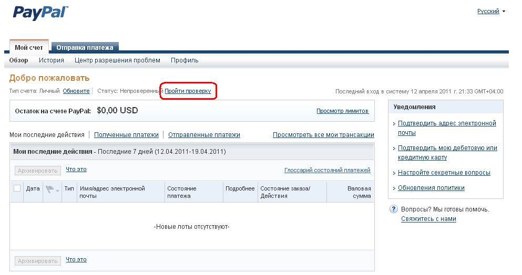Screen dimensions: 522x275
Task: Click the flag icon column header
Action: 49,189
